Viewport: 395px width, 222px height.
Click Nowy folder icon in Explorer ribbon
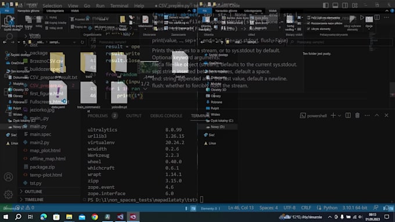(123, 23)
